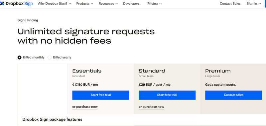Open the Pricing menu chevron
Image resolution: width=266 pixels, height=126 pixels.
point(161,4)
